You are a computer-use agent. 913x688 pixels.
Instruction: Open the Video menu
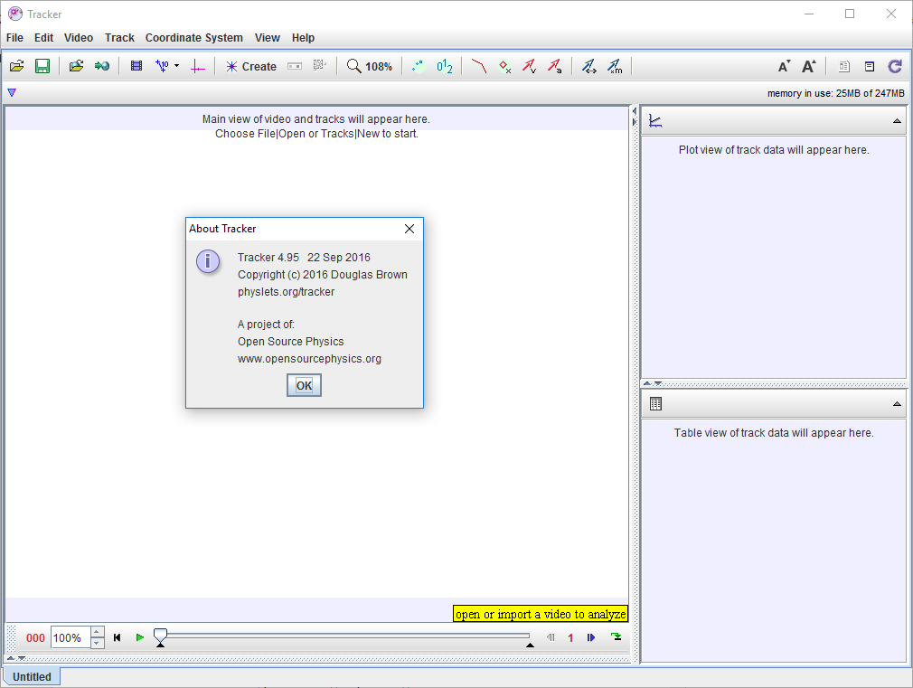pyautogui.click(x=79, y=38)
